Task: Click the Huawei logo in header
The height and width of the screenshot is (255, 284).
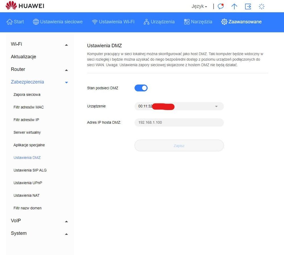Action: pos(25,6)
